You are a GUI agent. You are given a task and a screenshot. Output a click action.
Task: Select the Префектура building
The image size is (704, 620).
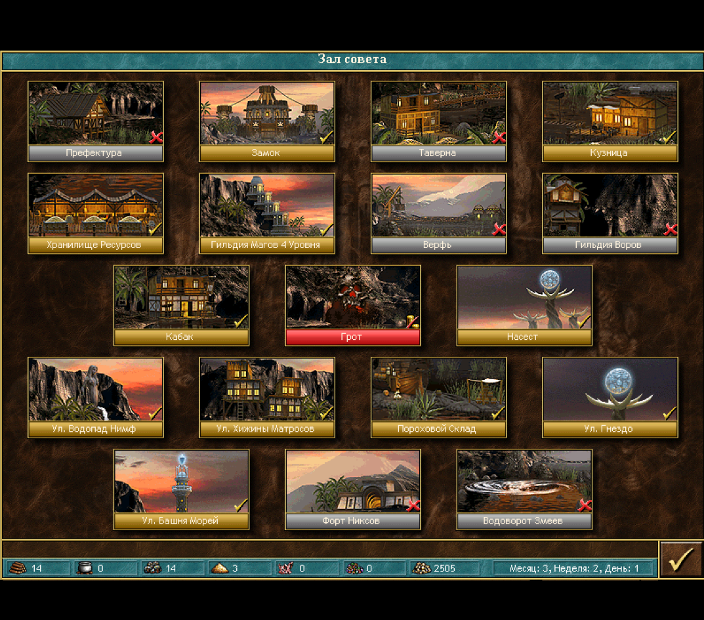[96, 121]
